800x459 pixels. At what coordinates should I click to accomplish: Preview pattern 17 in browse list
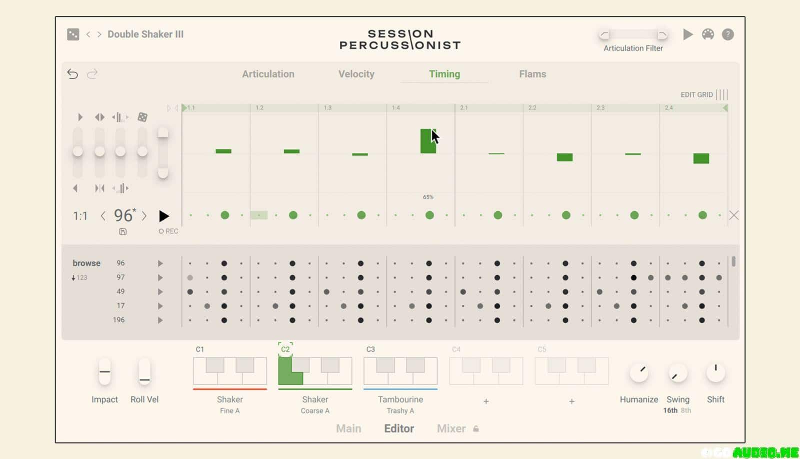click(x=160, y=306)
